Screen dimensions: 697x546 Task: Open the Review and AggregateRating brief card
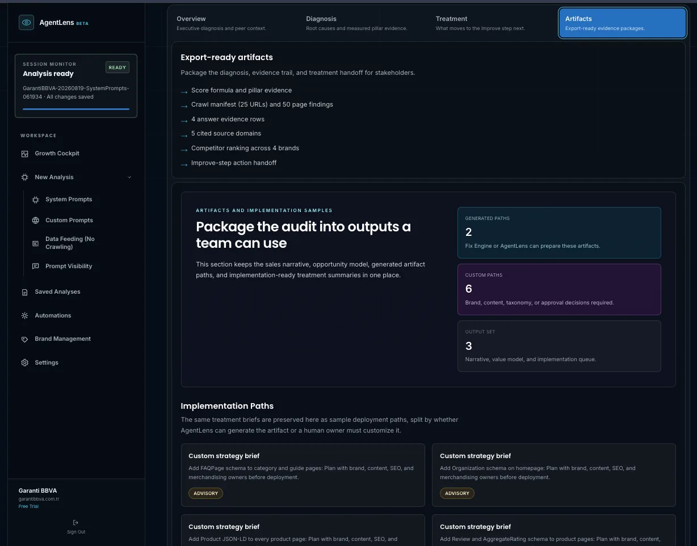click(x=554, y=530)
